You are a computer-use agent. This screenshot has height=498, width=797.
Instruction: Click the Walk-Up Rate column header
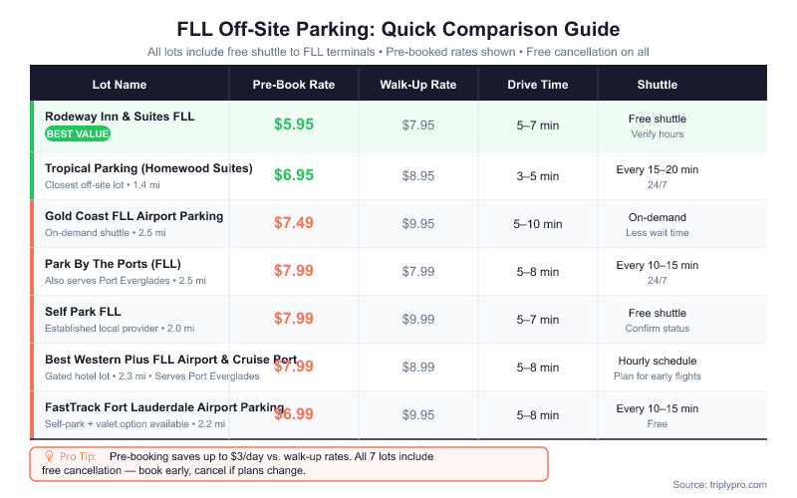pyautogui.click(x=418, y=85)
